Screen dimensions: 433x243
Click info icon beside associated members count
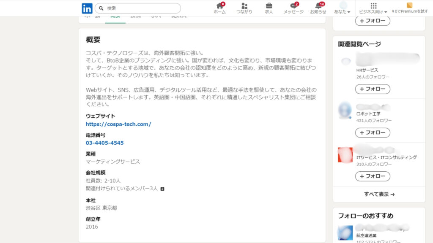pyautogui.click(x=162, y=189)
